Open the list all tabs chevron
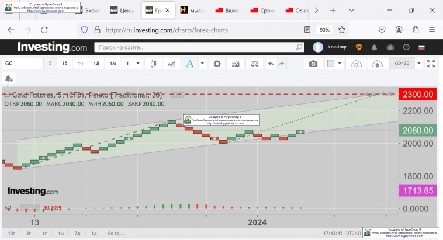The image size is (443, 240). (351, 10)
